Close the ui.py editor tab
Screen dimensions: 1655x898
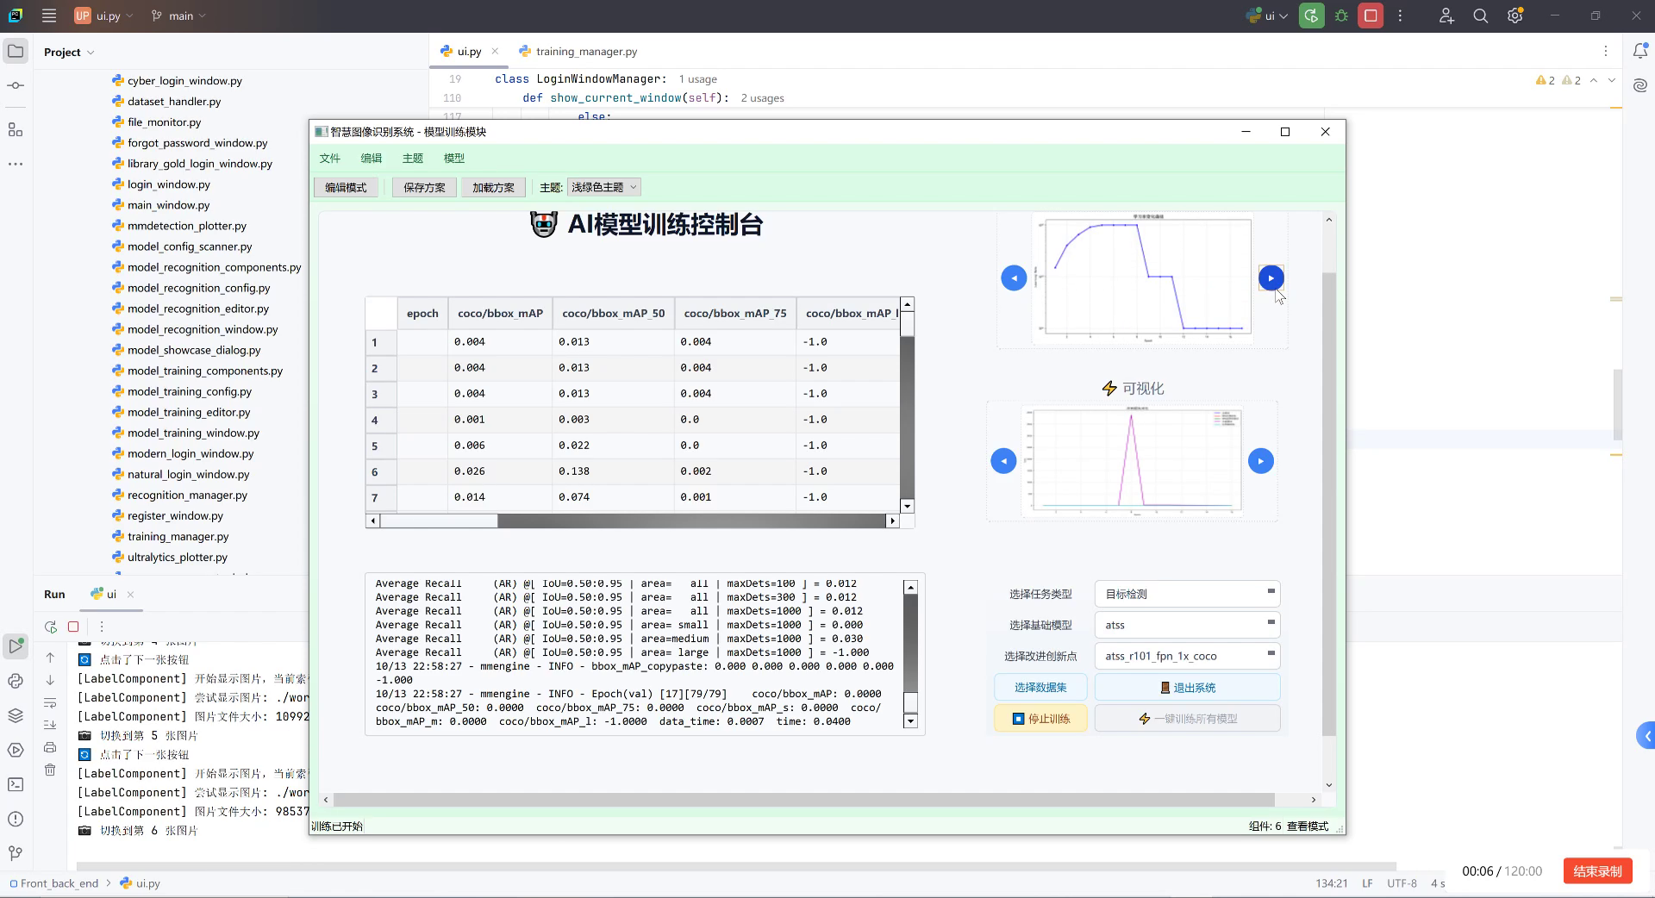[x=495, y=52]
